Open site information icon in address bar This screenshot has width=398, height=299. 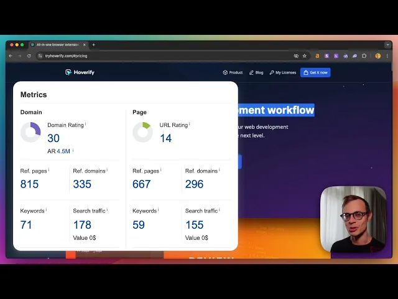click(40, 56)
